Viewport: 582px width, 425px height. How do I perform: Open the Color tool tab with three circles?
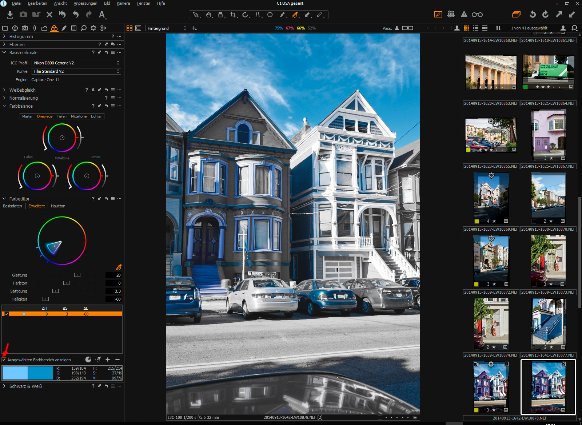pos(54,28)
